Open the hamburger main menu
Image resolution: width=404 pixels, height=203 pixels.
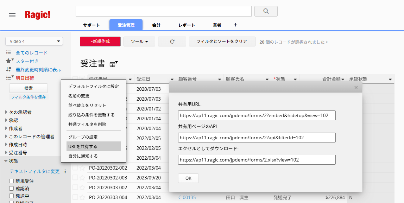pyautogui.click(x=12, y=15)
